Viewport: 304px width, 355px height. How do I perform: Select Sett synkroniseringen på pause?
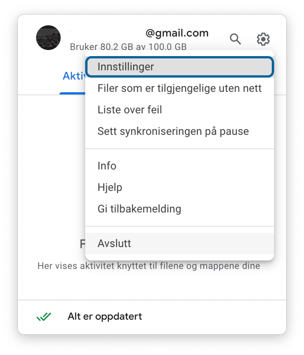point(180,131)
